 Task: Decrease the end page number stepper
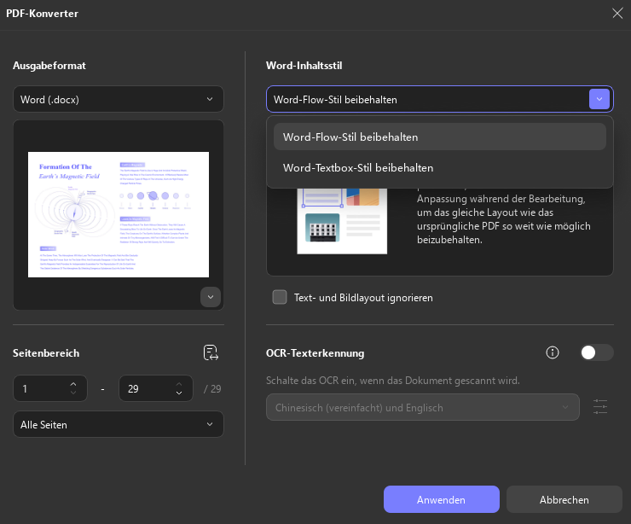[179, 393]
